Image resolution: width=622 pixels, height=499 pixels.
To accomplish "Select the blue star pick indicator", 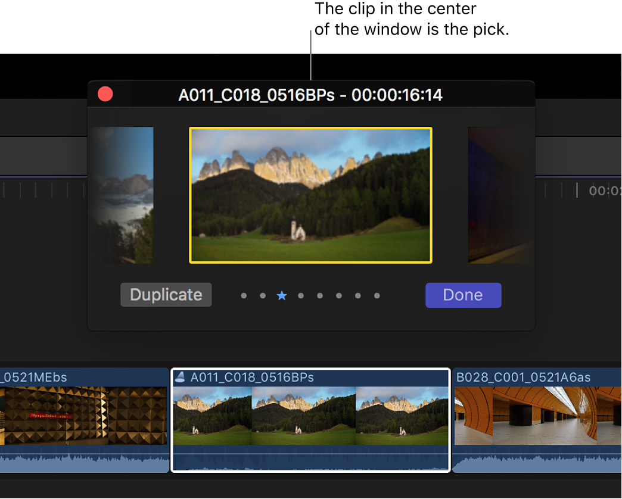I will click(x=282, y=295).
